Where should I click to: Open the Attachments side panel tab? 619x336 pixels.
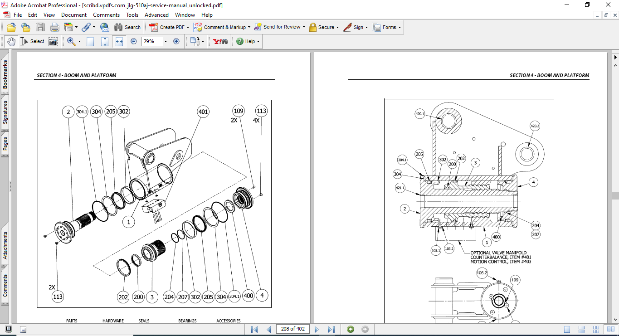coord(5,245)
